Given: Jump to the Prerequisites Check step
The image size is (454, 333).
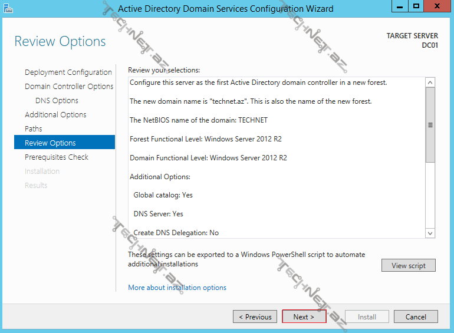Looking at the screenshot, I should coord(57,157).
